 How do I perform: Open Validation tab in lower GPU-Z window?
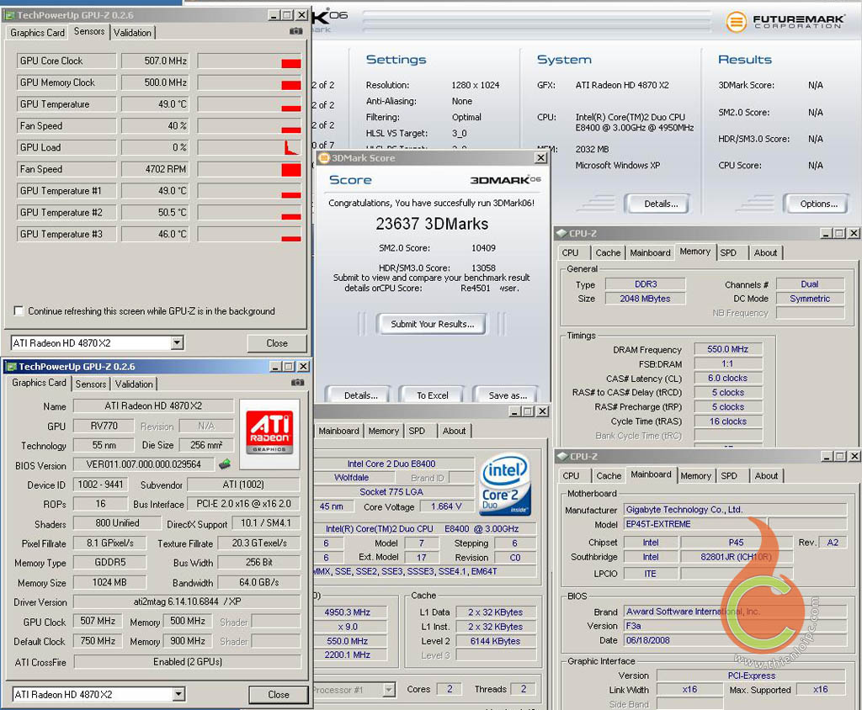134,384
